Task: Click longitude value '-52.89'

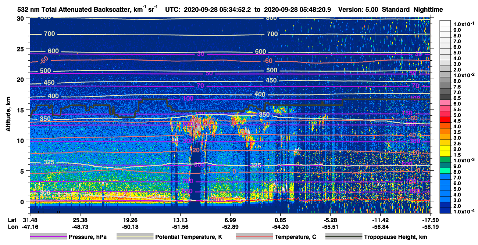Action: click(230, 227)
